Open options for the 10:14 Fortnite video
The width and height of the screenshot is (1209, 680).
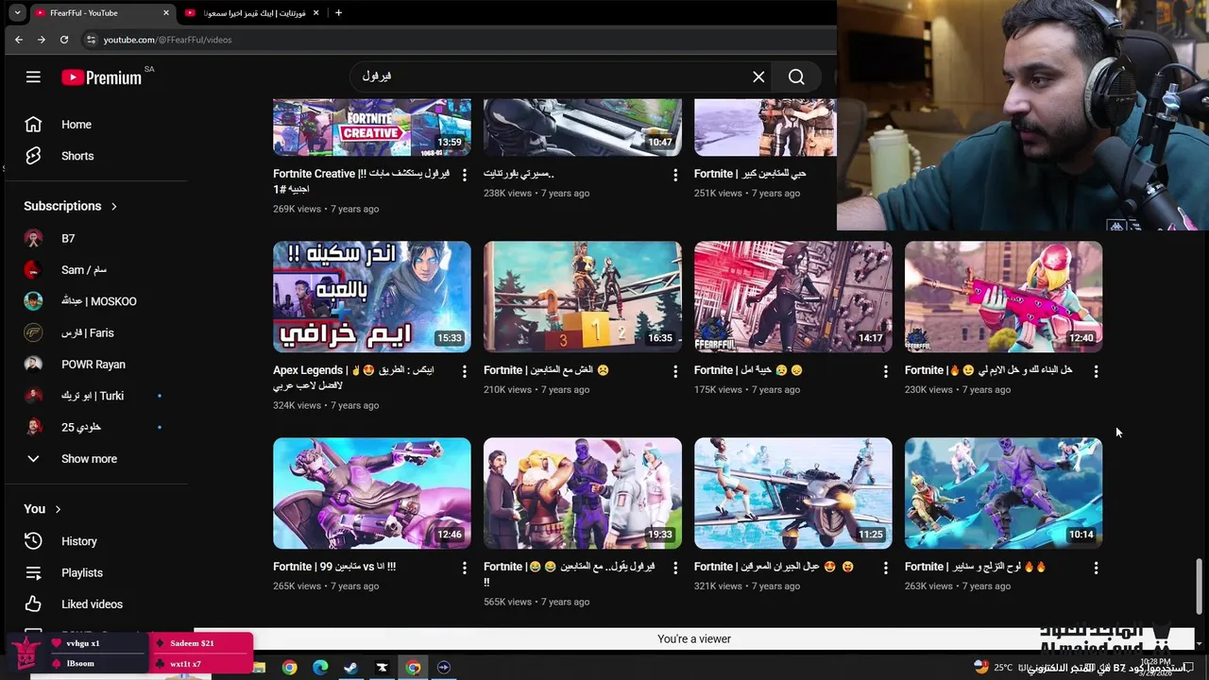coord(1096,569)
